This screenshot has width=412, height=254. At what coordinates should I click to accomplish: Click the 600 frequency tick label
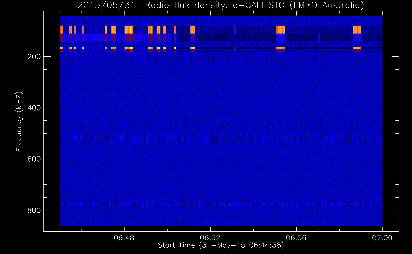tap(34, 159)
